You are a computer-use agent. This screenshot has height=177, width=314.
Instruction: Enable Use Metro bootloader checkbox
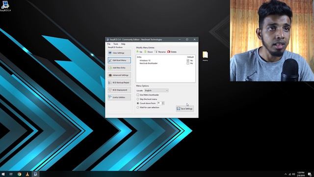138,95
